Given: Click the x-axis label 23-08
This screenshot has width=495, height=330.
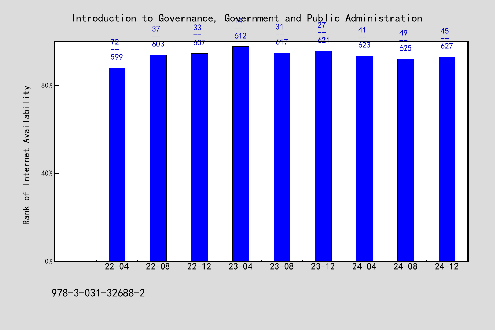Looking at the screenshot, I should (x=282, y=266).
